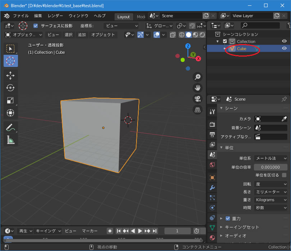Toggle camera view with camera icon
The width and height of the screenshot is (291, 251).
pyautogui.click(x=197, y=99)
